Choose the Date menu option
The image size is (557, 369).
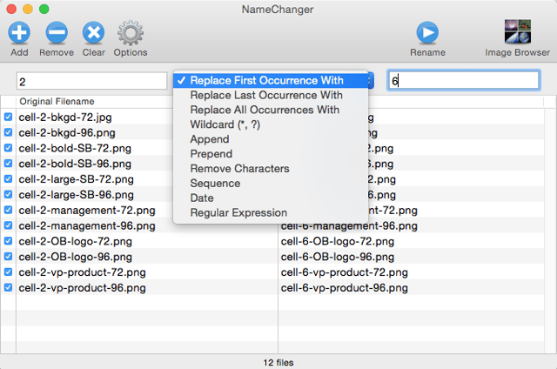[271, 198]
